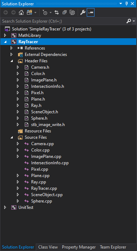This screenshot has height=251, width=137.
Task: Select the Solution 'SimpleRayTracer' node
Action: (x=52, y=29)
